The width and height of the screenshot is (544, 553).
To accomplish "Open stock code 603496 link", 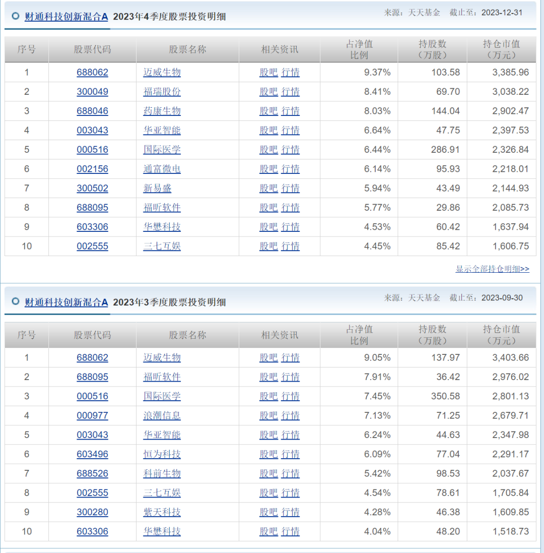I will [x=92, y=454].
